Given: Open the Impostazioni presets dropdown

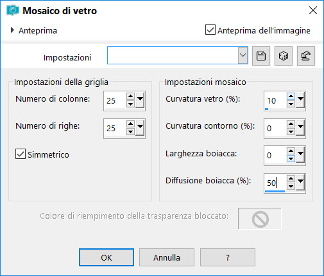Looking at the screenshot, I should pyautogui.click(x=243, y=55).
